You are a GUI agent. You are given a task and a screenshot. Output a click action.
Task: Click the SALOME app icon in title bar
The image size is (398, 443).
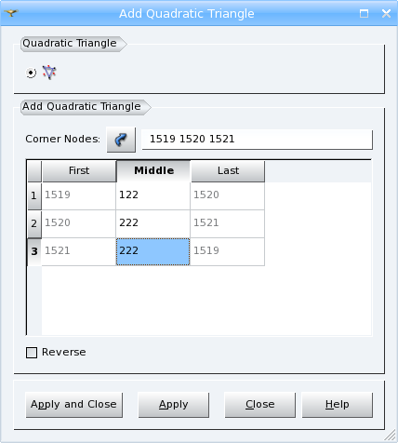click(11, 13)
